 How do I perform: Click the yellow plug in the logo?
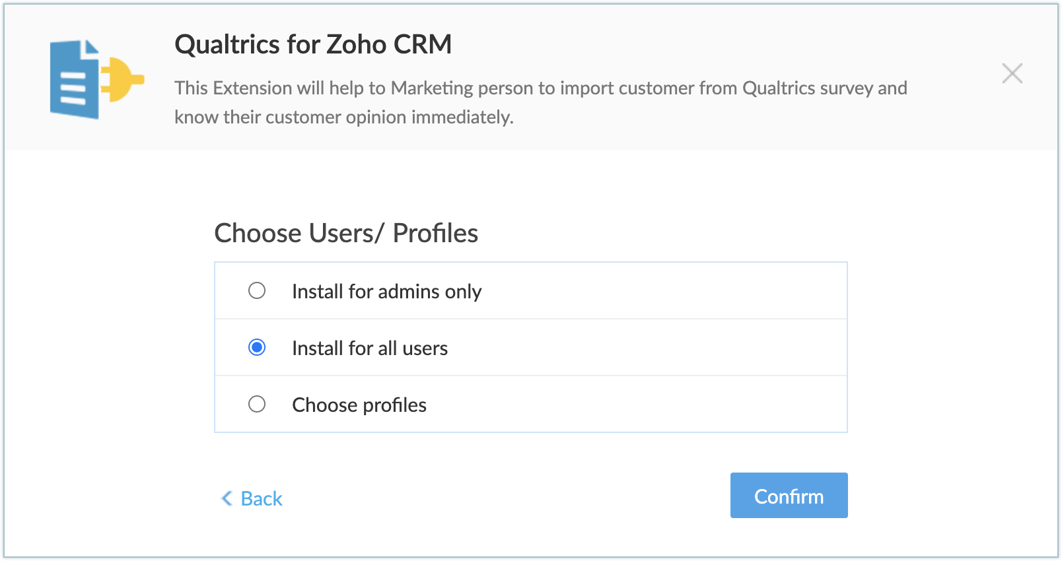click(123, 80)
